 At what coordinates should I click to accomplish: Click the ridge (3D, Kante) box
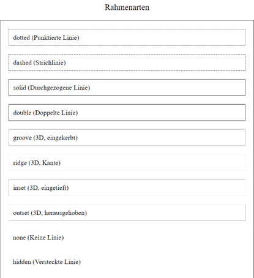(127, 163)
